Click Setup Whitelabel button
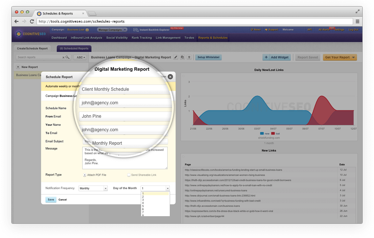 [209, 57]
